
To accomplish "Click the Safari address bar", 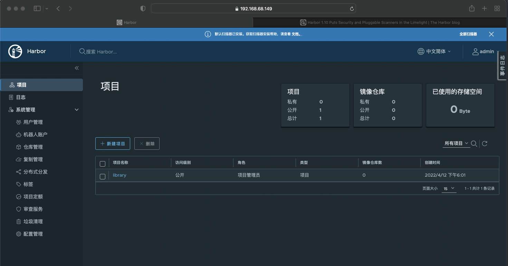I will point(253,9).
